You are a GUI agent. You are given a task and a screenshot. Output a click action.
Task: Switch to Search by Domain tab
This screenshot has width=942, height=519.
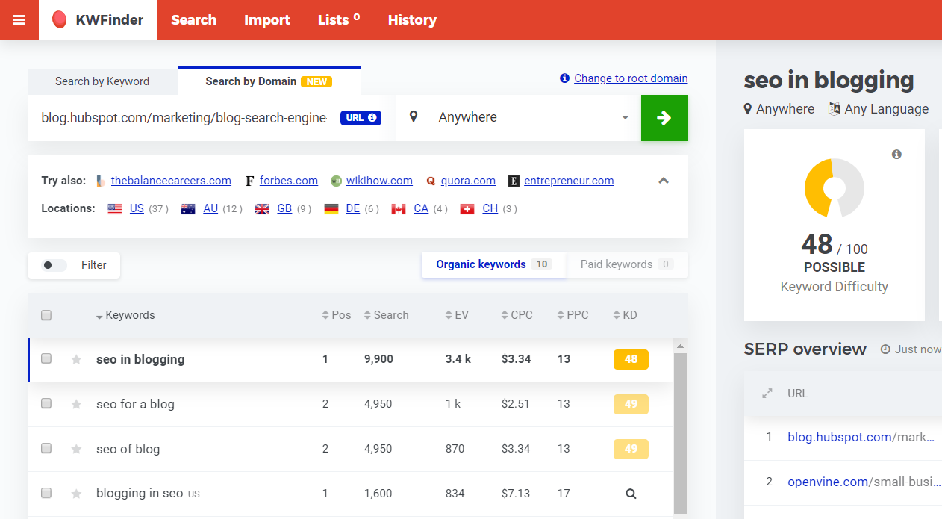pyautogui.click(x=269, y=81)
